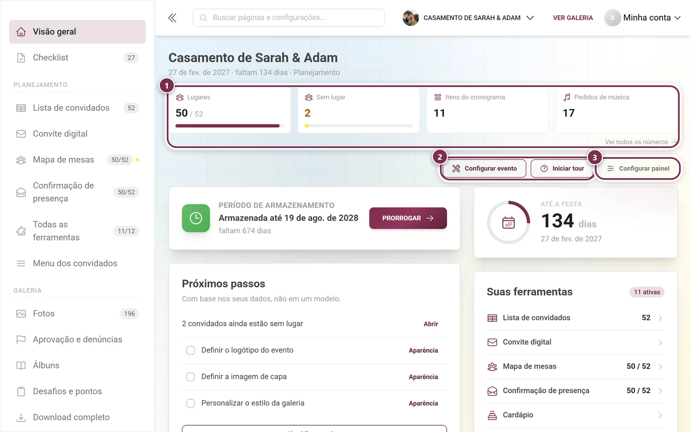
Task: Focus the Buscar páginas e configurações search field
Action: point(289,18)
